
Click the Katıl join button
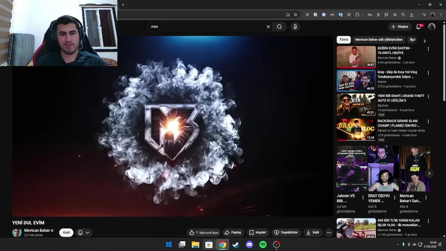pyautogui.click(x=66, y=233)
